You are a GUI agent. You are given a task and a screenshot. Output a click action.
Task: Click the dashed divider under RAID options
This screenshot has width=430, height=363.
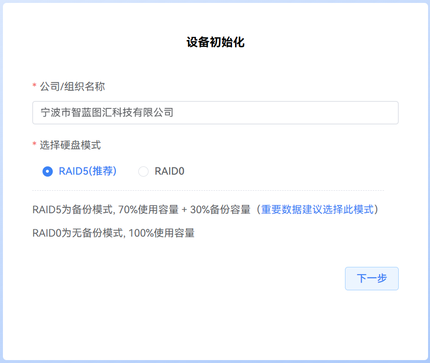click(x=208, y=190)
